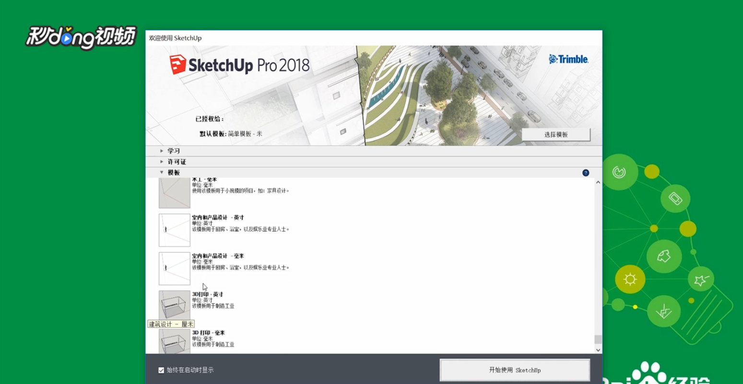Click 开始使用 SketchUp button

515,370
